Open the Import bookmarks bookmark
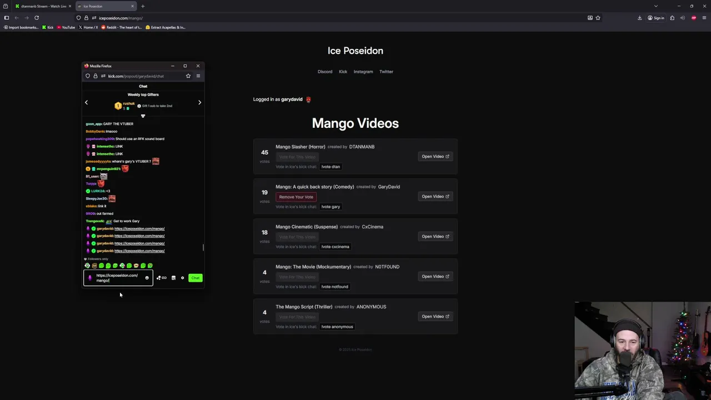 coord(21,27)
